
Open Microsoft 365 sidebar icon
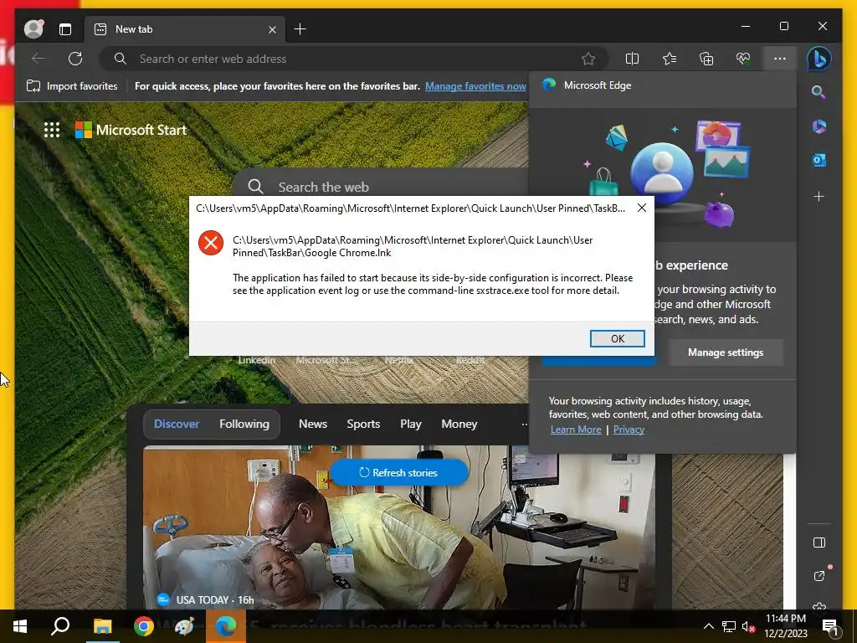point(819,126)
